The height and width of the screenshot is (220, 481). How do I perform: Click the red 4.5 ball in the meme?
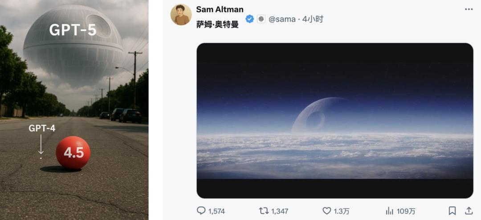pos(73,153)
